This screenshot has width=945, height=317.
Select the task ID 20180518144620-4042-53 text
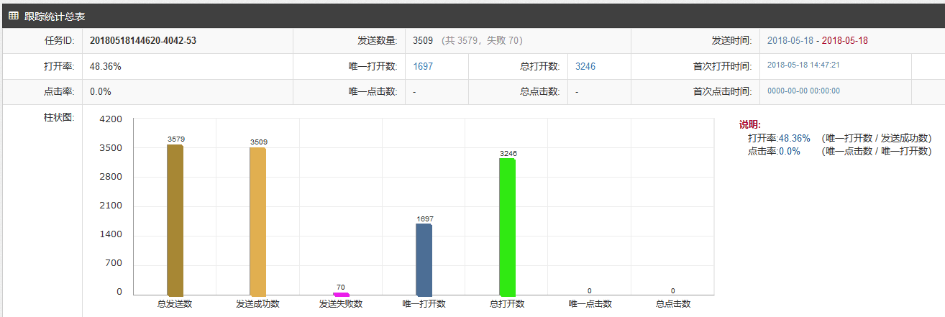[143, 40]
